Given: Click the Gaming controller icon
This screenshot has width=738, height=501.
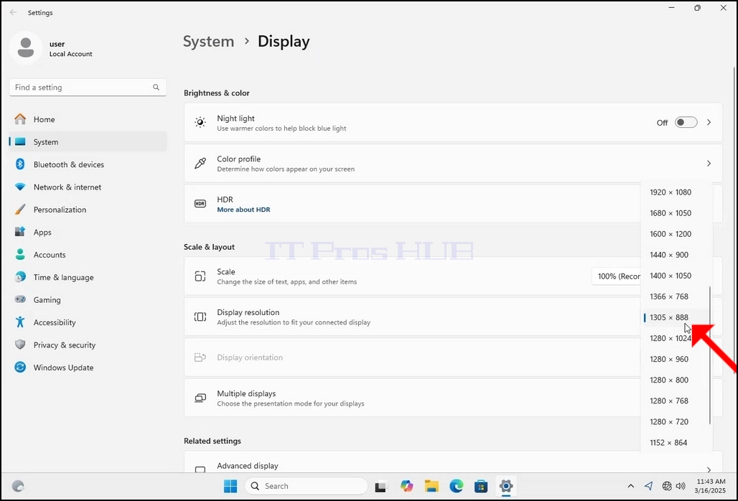Looking at the screenshot, I should pyautogui.click(x=20, y=299).
